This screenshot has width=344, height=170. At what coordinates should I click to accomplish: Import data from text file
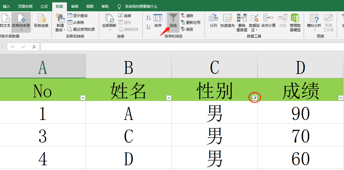tap(5, 21)
